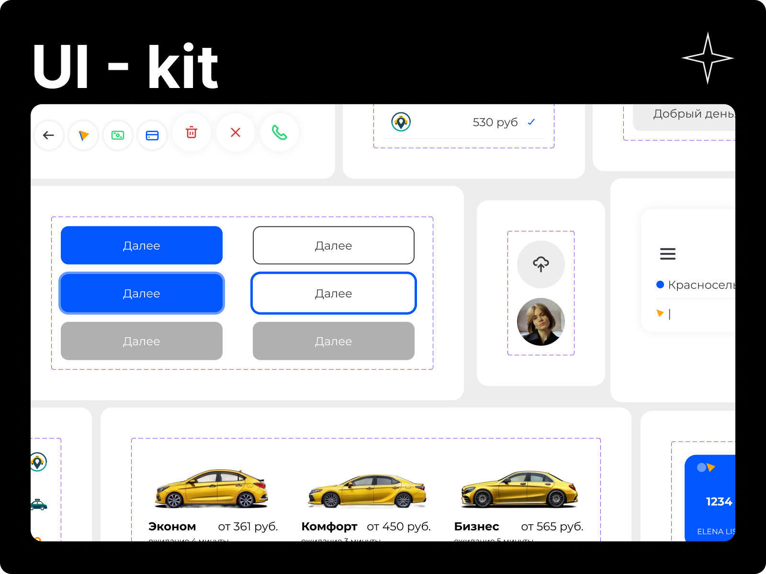Choose the Комфорт taxi tariff car
Image resolution: width=766 pixels, height=574 pixels.
tap(367, 491)
